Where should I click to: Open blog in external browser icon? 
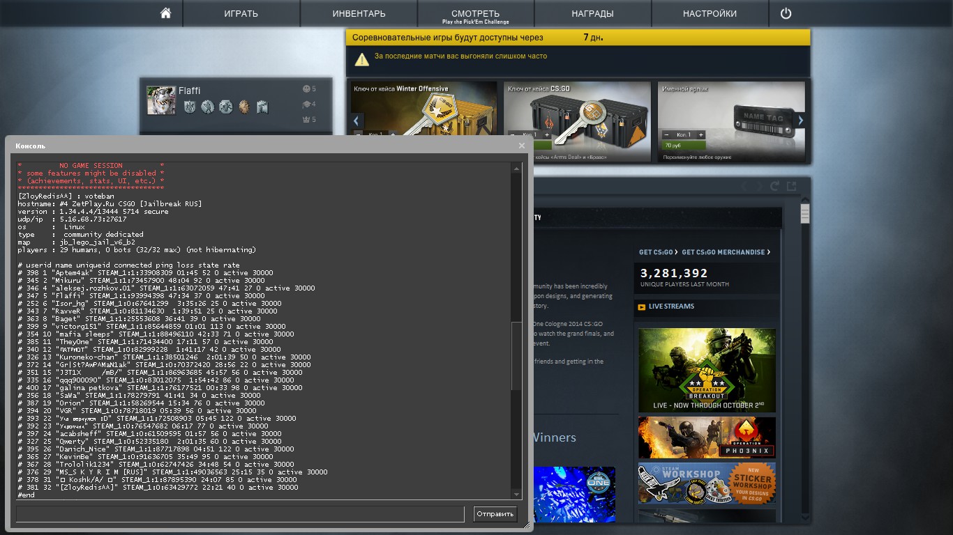(791, 186)
